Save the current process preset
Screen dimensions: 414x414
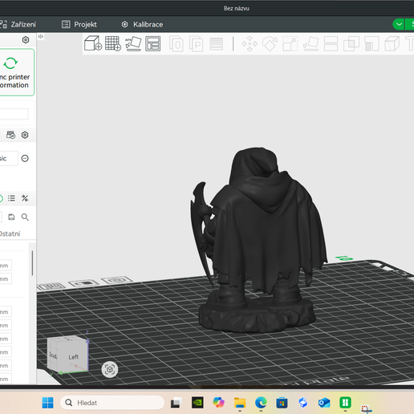[x=11, y=217]
